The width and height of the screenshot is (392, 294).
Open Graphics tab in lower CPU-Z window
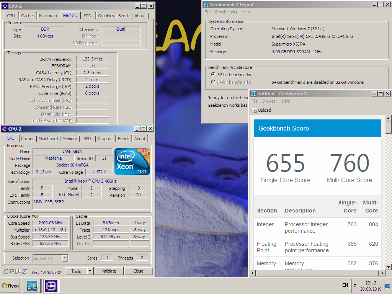[106, 139]
